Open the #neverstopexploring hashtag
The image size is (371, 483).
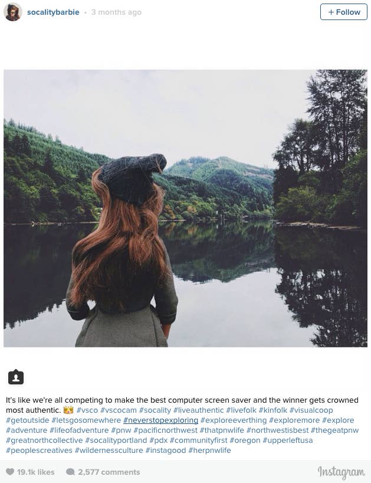coord(160,420)
